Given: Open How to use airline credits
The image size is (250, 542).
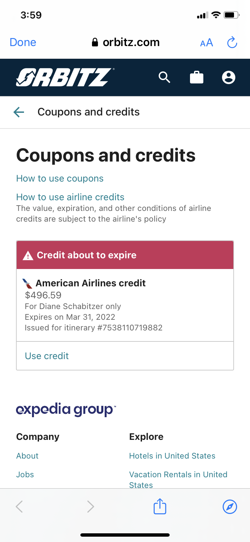Looking at the screenshot, I should pos(70,197).
